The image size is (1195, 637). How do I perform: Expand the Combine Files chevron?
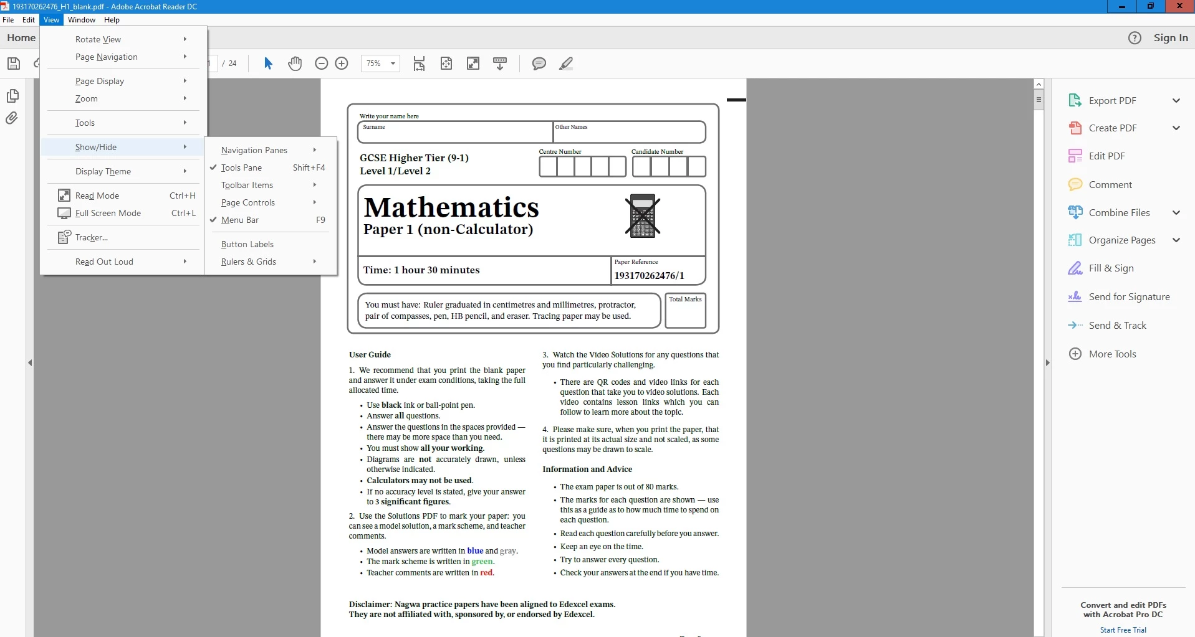pyautogui.click(x=1176, y=212)
